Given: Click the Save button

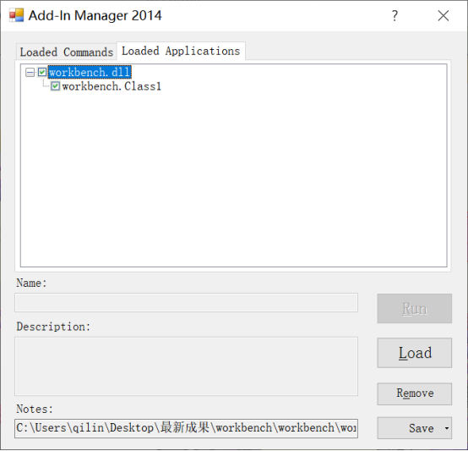Looking at the screenshot, I should (x=410, y=428).
